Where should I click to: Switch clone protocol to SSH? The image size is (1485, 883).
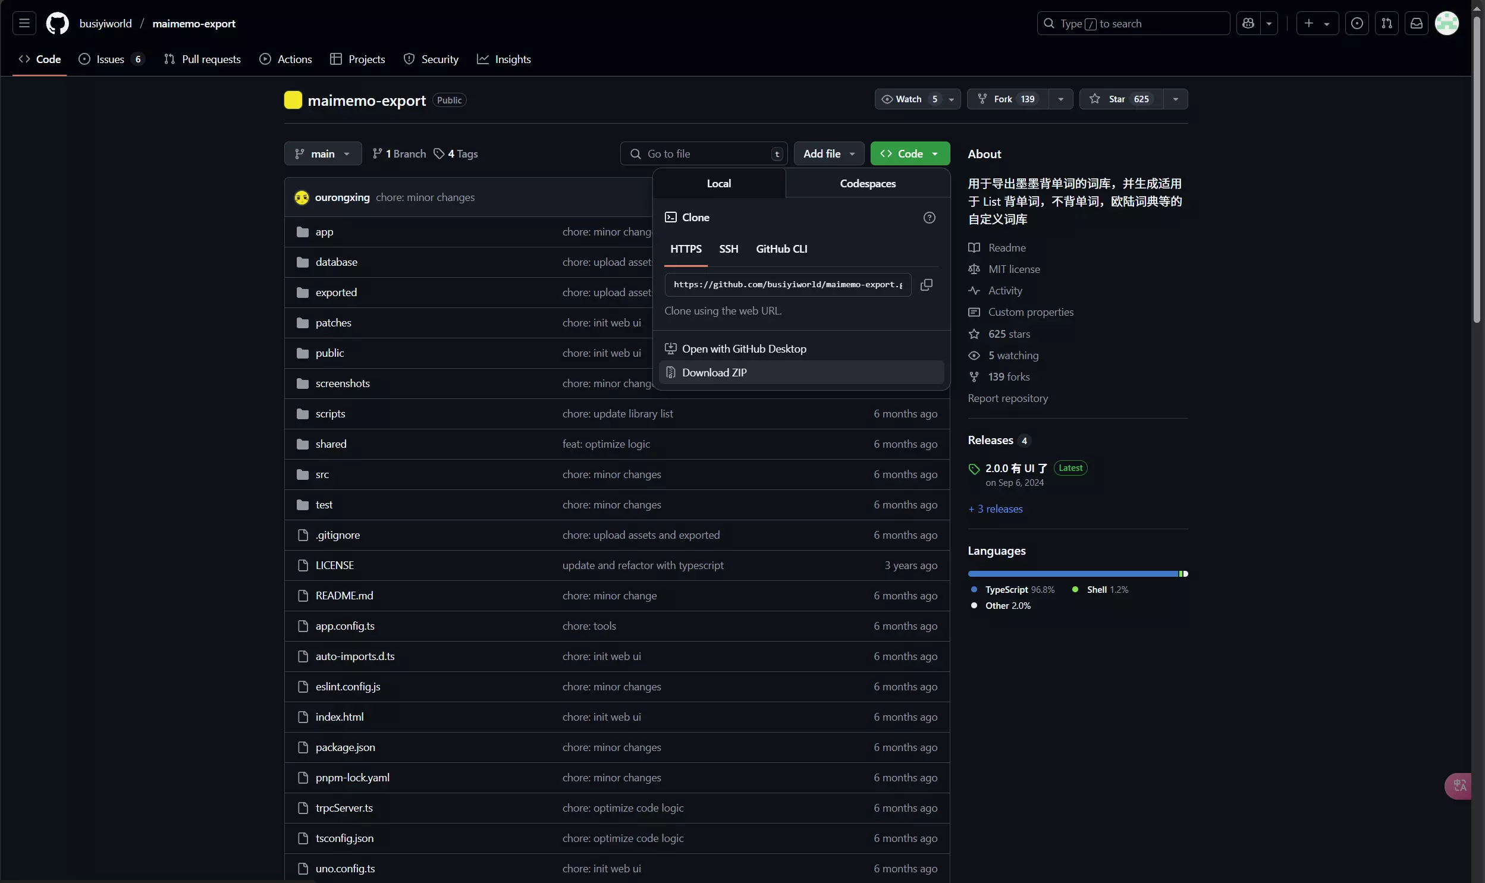click(x=728, y=249)
